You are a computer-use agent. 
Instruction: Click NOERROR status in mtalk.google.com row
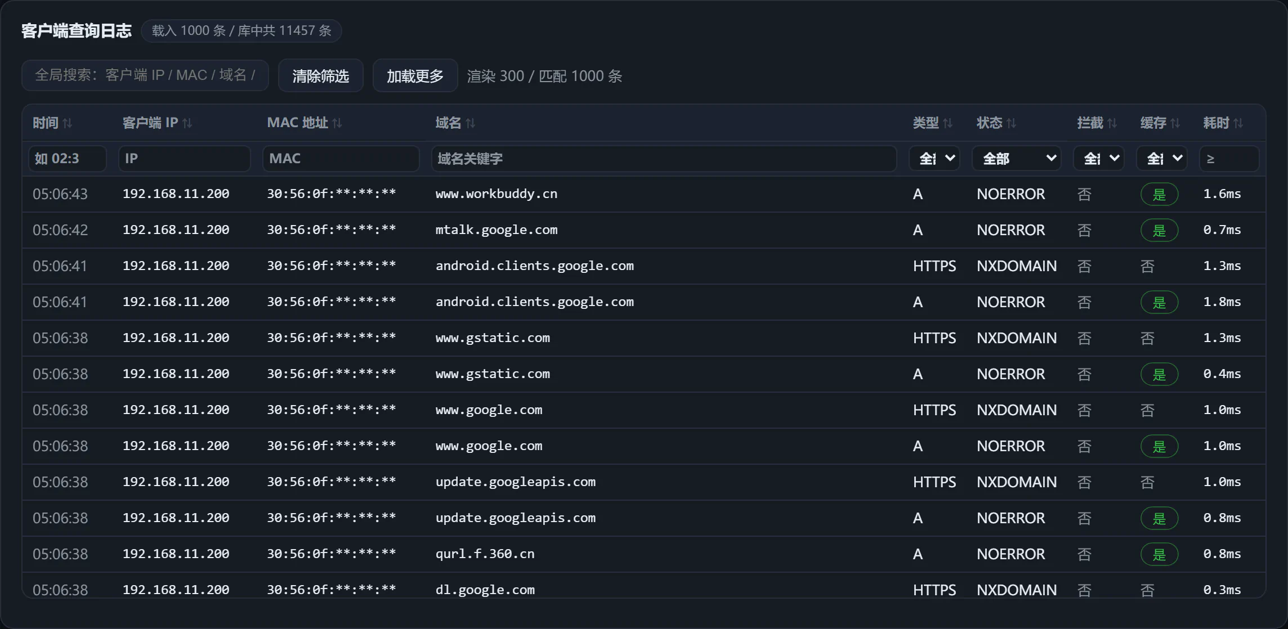(1010, 230)
